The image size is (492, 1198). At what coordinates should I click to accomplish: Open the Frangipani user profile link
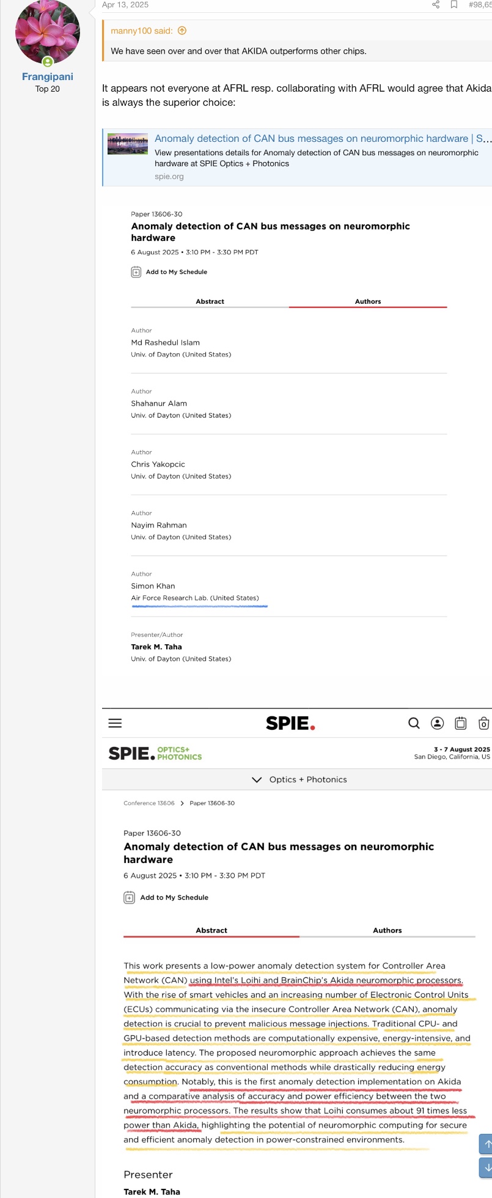tap(48, 76)
